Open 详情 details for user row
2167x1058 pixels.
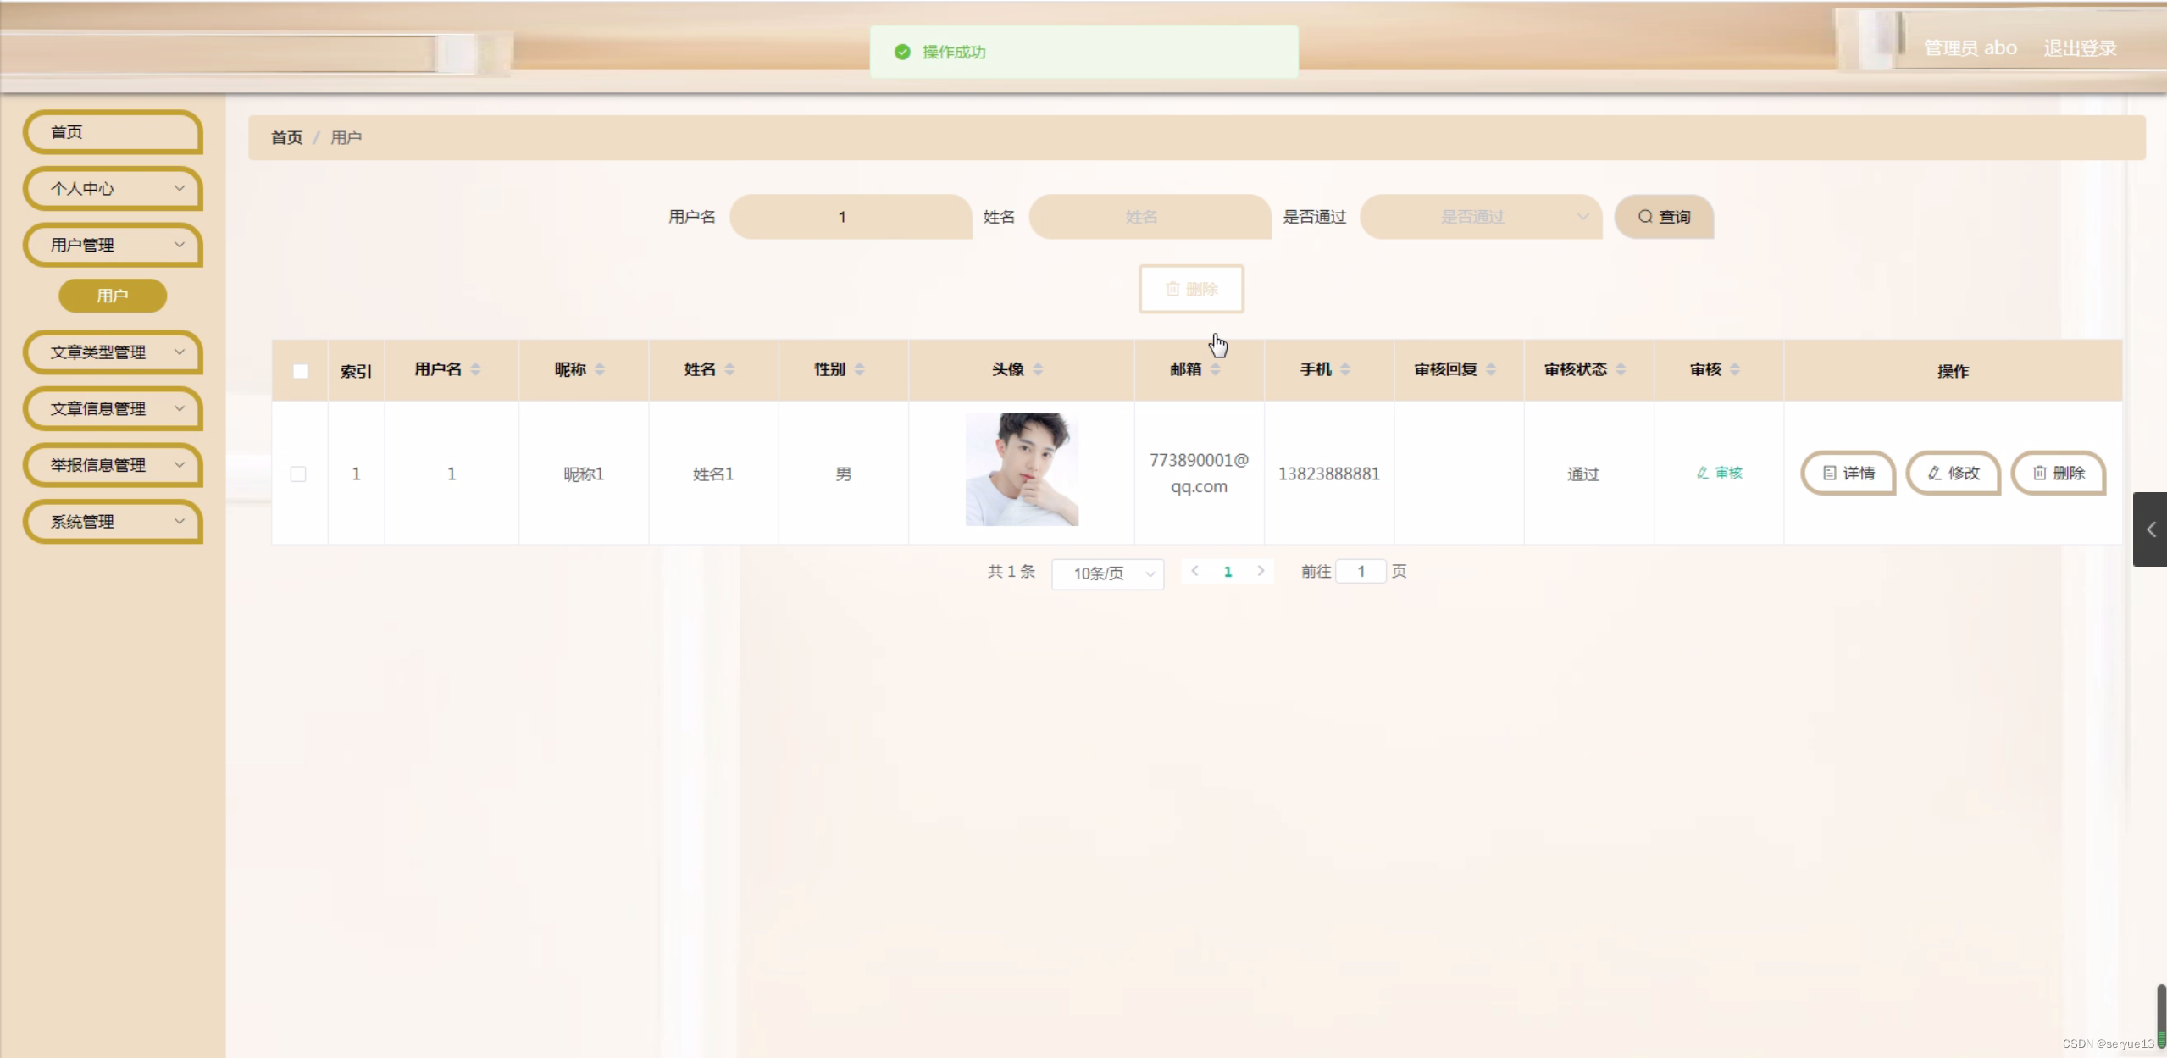point(1848,473)
